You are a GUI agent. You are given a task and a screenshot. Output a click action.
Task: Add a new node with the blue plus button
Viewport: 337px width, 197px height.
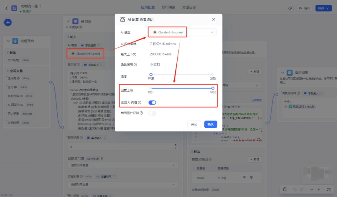pos(8,22)
